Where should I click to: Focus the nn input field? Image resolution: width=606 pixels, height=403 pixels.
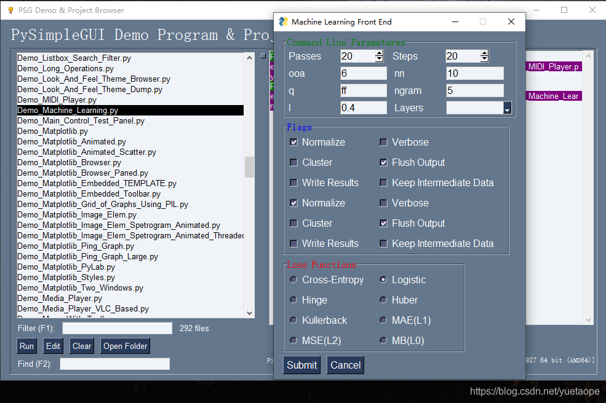[475, 73]
